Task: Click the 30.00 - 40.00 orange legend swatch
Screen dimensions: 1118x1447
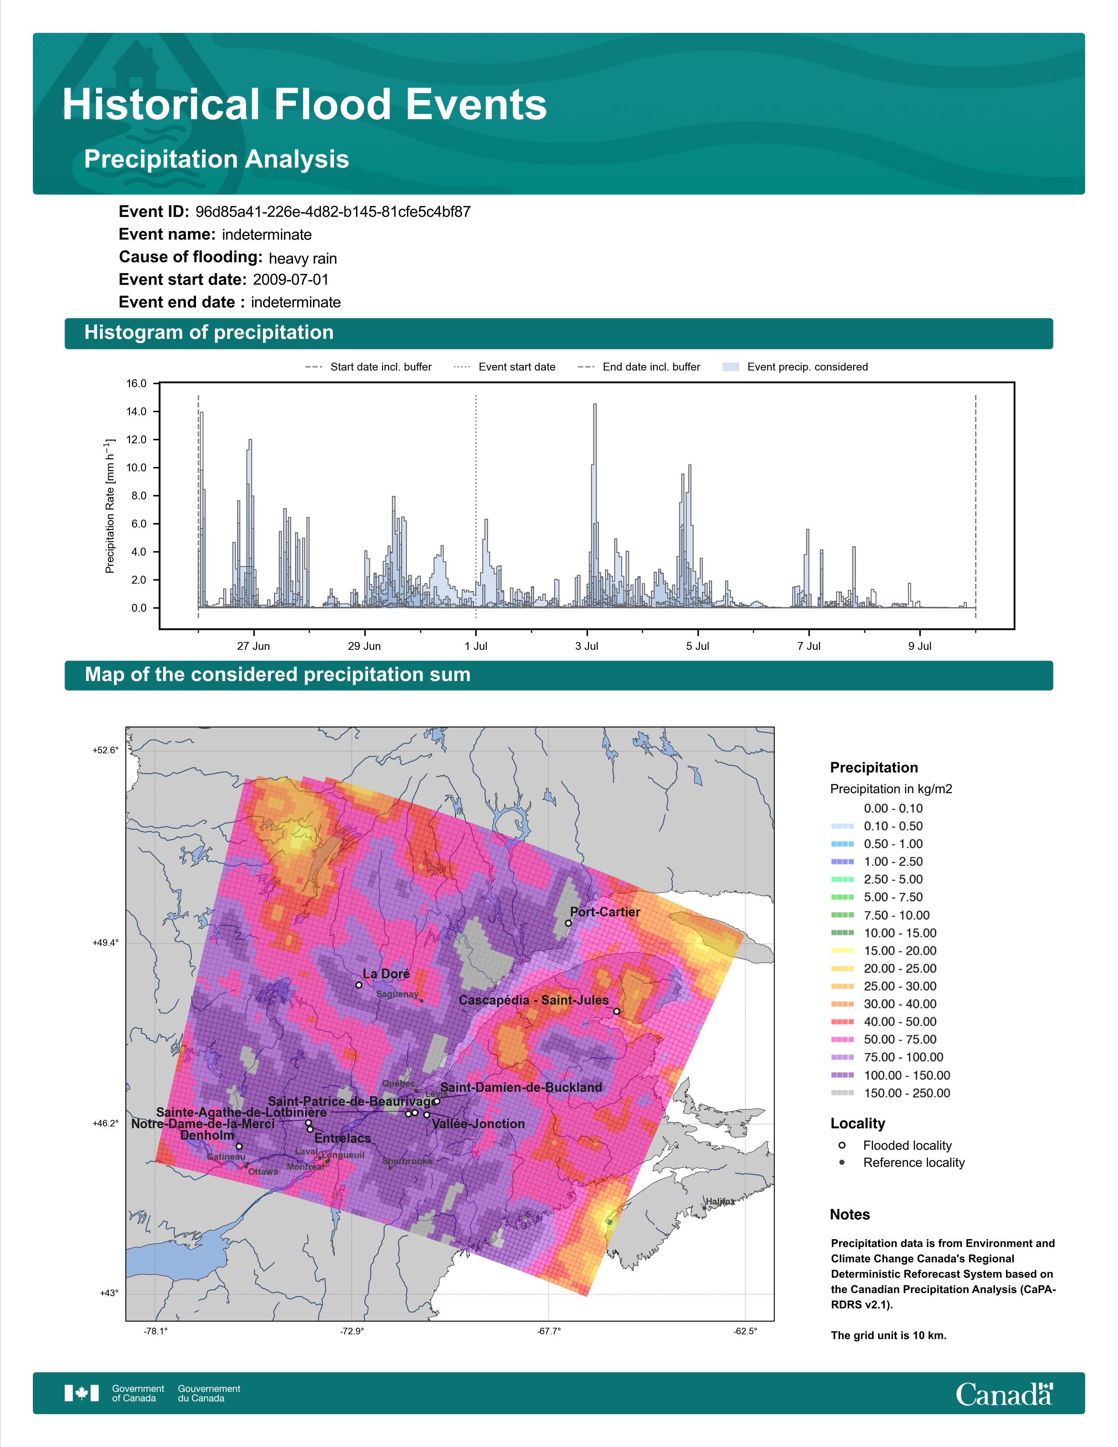Action: [842, 1005]
